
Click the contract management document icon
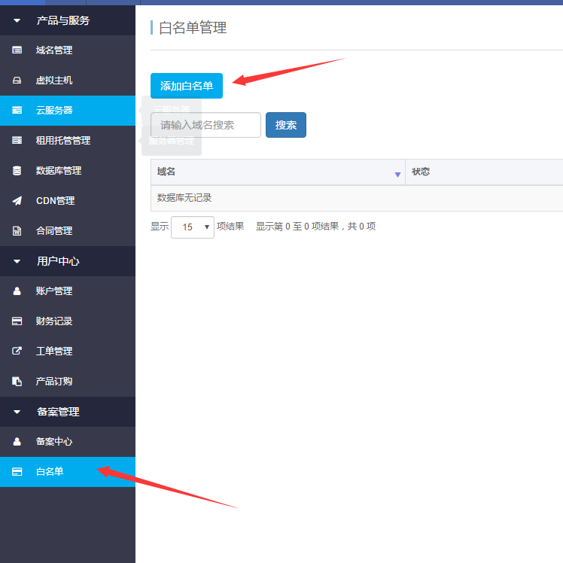pyautogui.click(x=17, y=231)
